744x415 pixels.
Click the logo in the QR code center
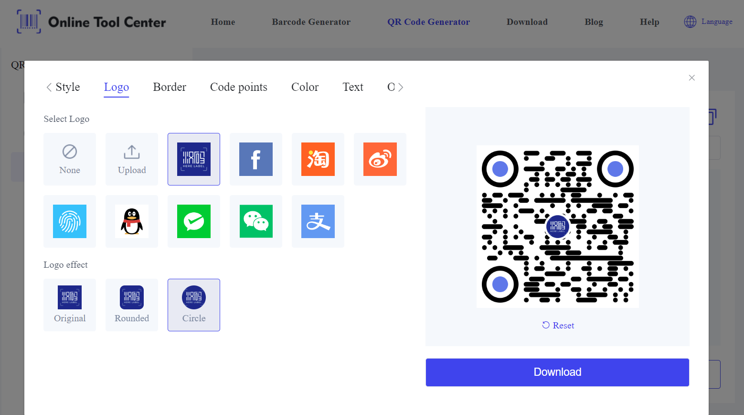(x=557, y=227)
